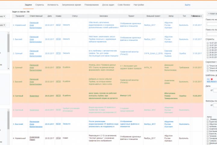The height and width of the screenshot is (145, 217).
Task: Open task number 18720 in pink row
Action: [58, 110]
